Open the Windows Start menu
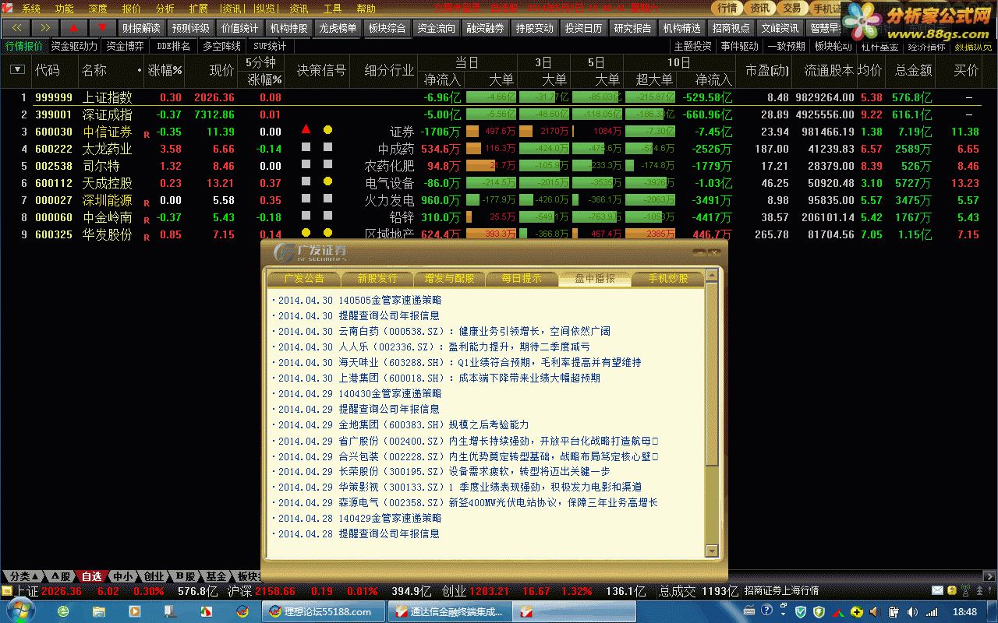This screenshot has height=623, width=998. (x=19, y=611)
